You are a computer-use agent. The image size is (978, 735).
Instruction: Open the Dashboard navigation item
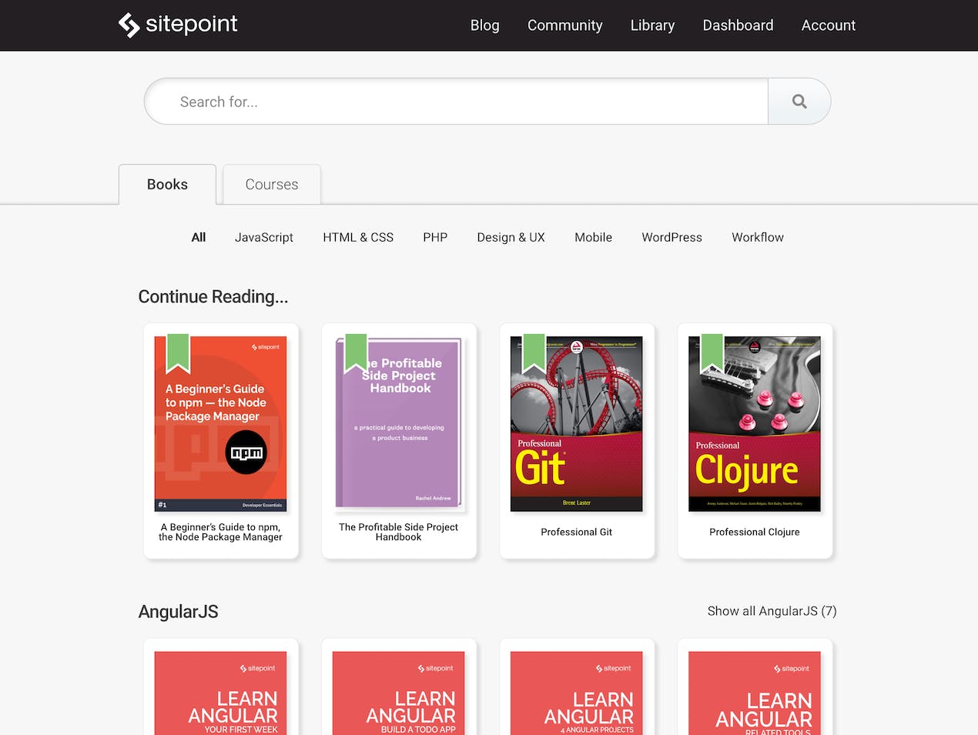tap(738, 25)
